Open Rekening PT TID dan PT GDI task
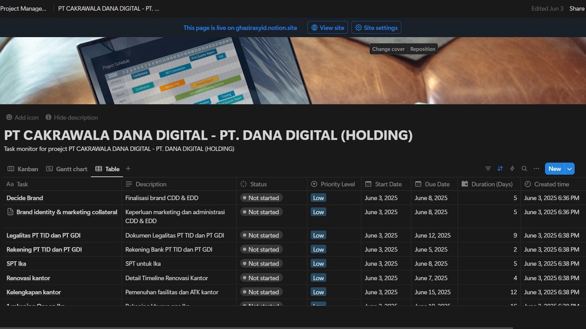 point(44,249)
